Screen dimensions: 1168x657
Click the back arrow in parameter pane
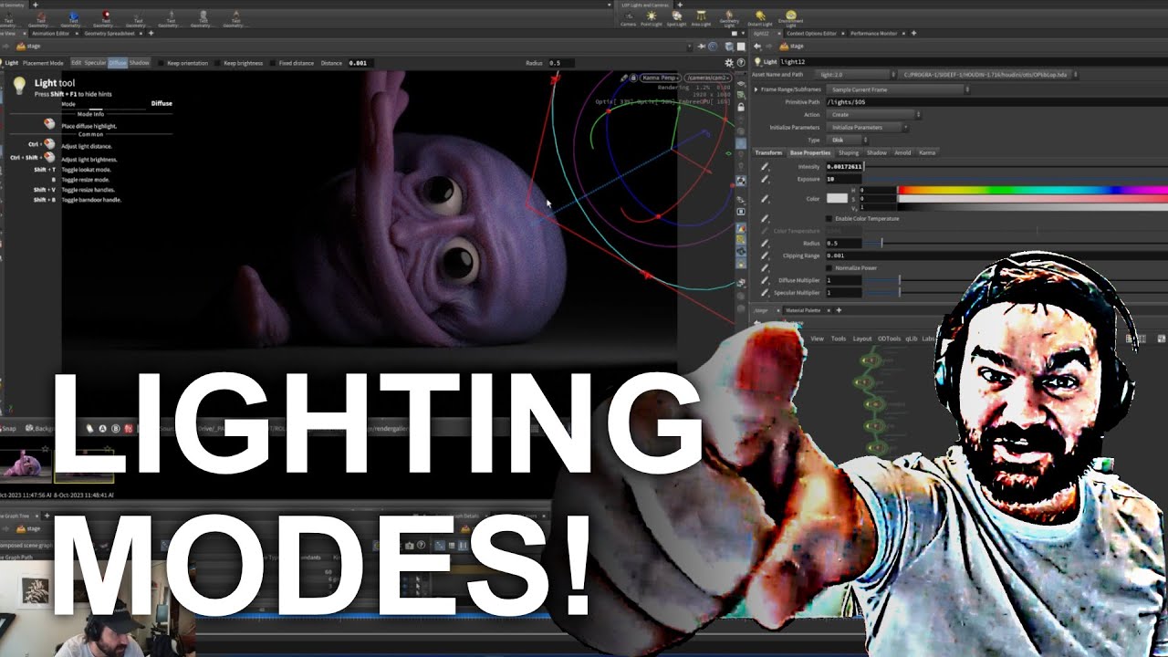pyautogui.click(x=756, y=46)
